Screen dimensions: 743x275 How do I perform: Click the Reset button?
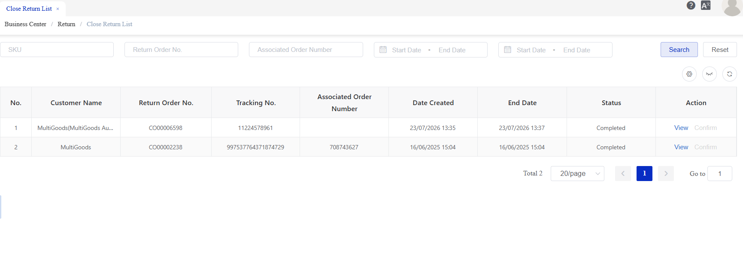720,50
